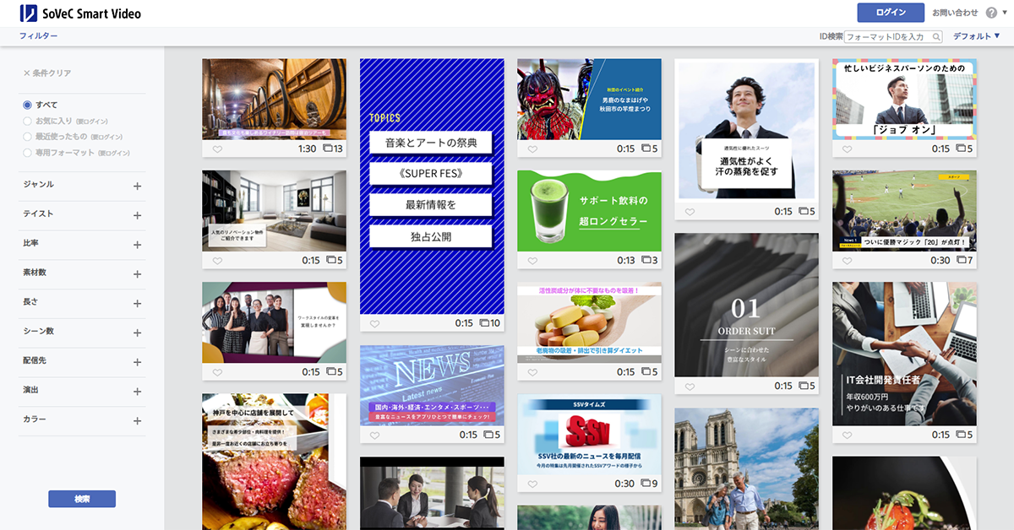1014x530 pixels.
Task: Click the お問い合わせ menu entry
Action: click(x=956, y=13)
